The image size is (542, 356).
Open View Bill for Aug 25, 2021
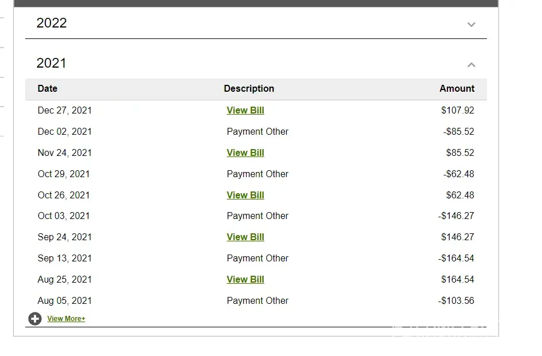(245, 280)
